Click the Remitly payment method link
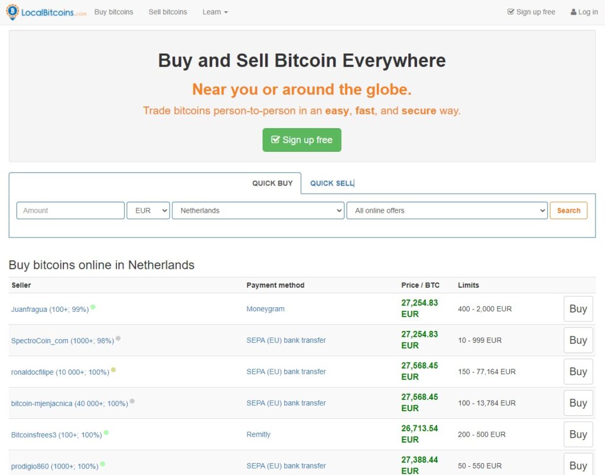The image size is (605, 475). click(259, 434)
